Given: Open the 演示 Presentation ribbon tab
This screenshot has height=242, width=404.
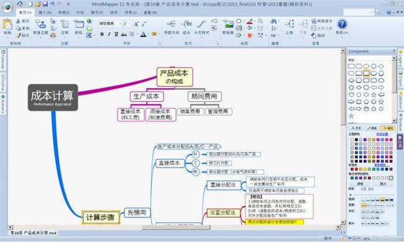Looking at the screenshot, I should click(x=97, y=12).
